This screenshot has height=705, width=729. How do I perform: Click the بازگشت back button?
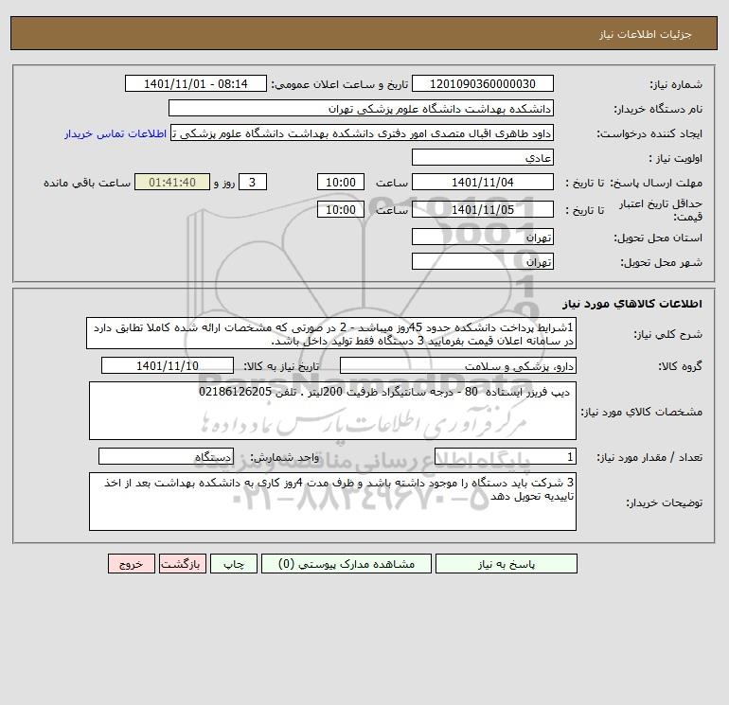182,564
